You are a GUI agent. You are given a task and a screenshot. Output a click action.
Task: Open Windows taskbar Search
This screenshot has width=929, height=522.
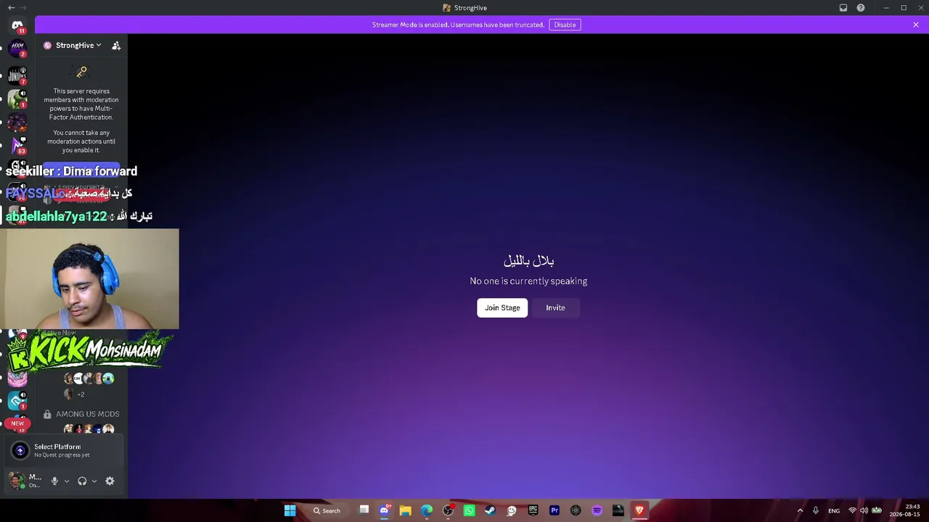pos(327,510)
